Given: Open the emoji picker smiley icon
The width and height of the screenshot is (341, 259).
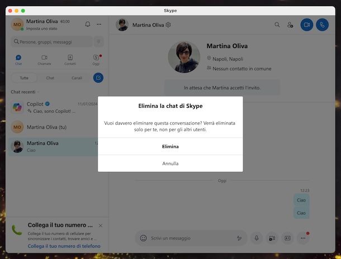Looking at the screenshot, I should tap(143, 238).
